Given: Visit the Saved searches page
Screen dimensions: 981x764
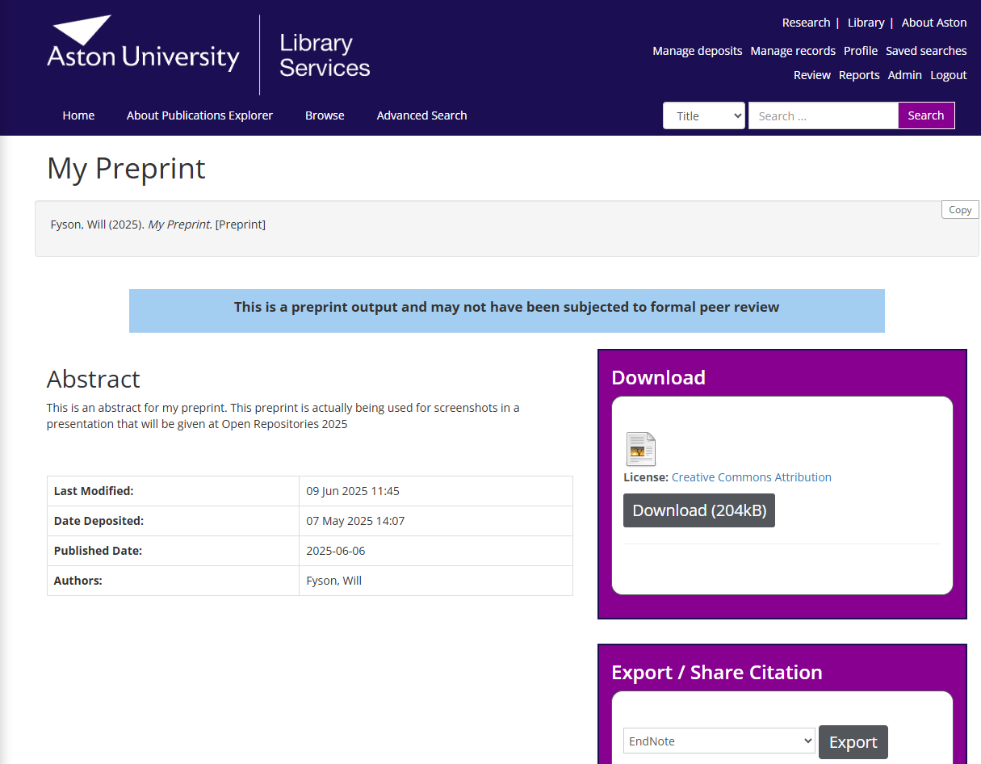Looking at the screenshot, I should pos(925,51).
